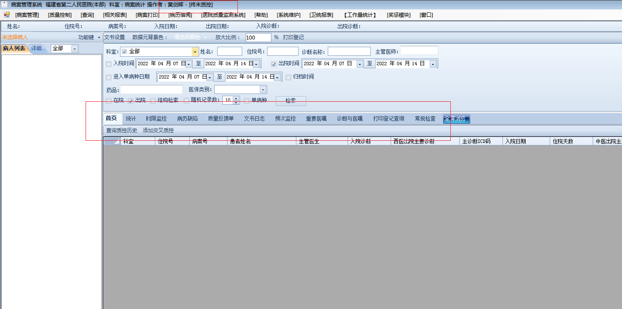This screenshot has height=309, width=622.
Task: Open the 查询 menu
Action: [87, 15]
